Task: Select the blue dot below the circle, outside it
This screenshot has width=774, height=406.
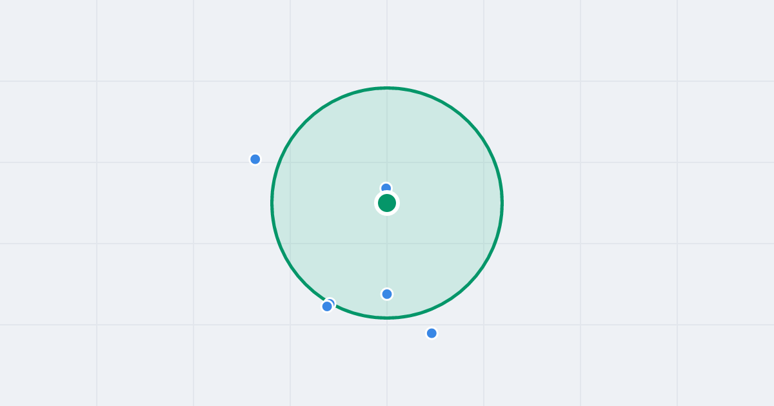Action: (432, 333)
